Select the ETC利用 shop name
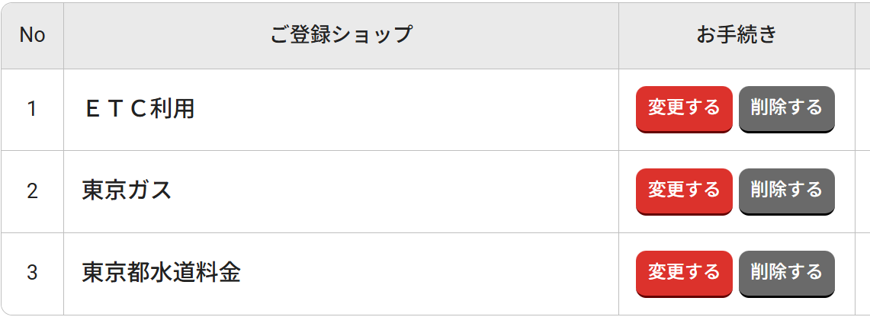Viewport: 870px width, 317px height. tap(139, 109)
